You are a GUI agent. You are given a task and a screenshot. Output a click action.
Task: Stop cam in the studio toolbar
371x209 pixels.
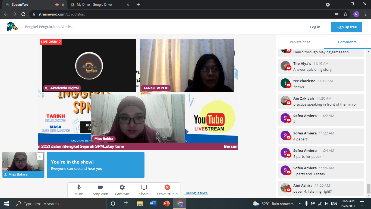coord(100,190)
